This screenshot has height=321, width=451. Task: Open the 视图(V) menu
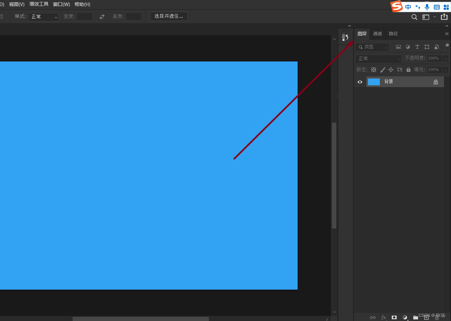pos(17,4)
